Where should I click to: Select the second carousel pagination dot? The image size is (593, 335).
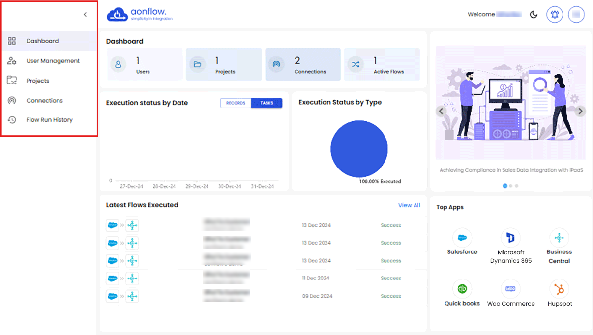point(511,186)
